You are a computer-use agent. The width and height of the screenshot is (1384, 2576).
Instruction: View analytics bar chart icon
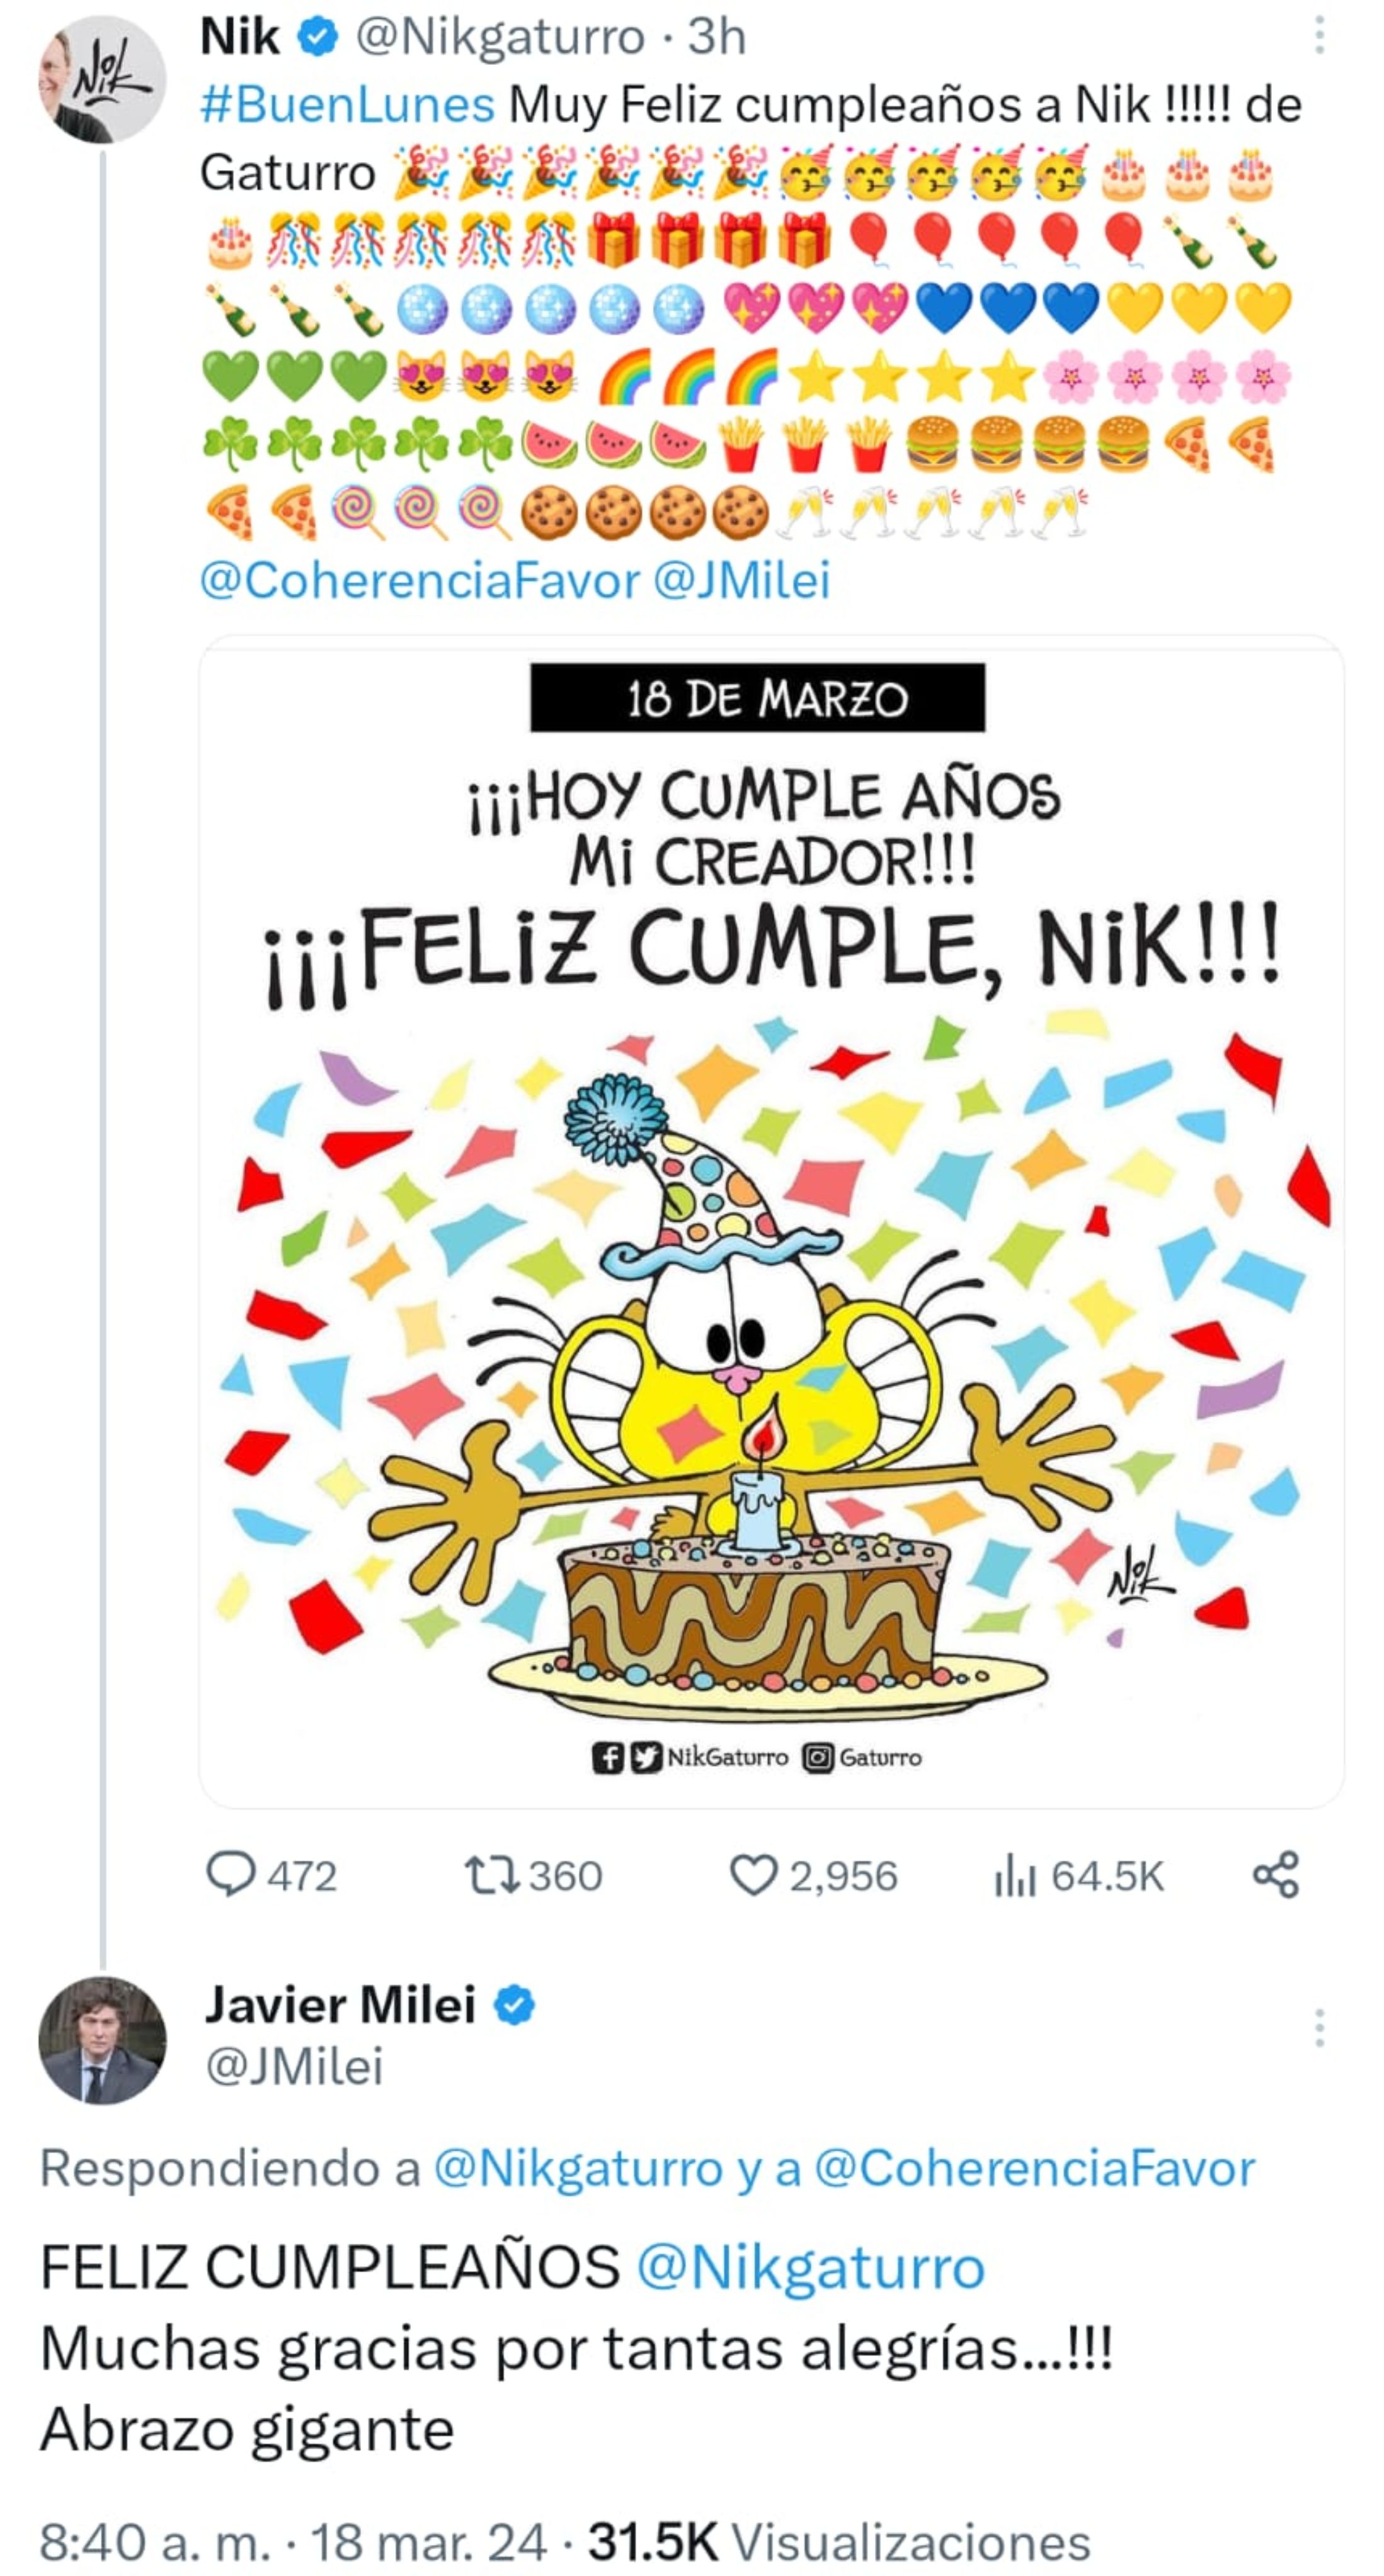[1013, 1875]
